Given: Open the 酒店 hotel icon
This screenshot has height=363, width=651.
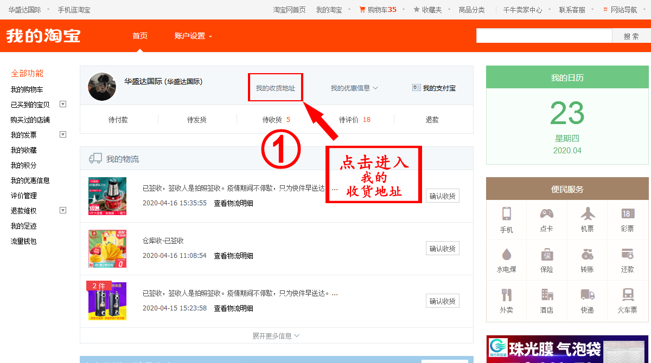Looking at the screenshot, I should [547, 295].
